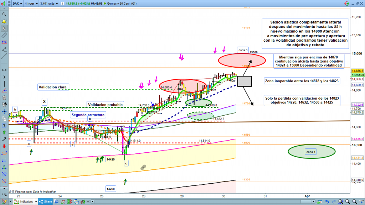Click the 14,885.5 current price label
The image size is (365, 205).
(357, 71)
